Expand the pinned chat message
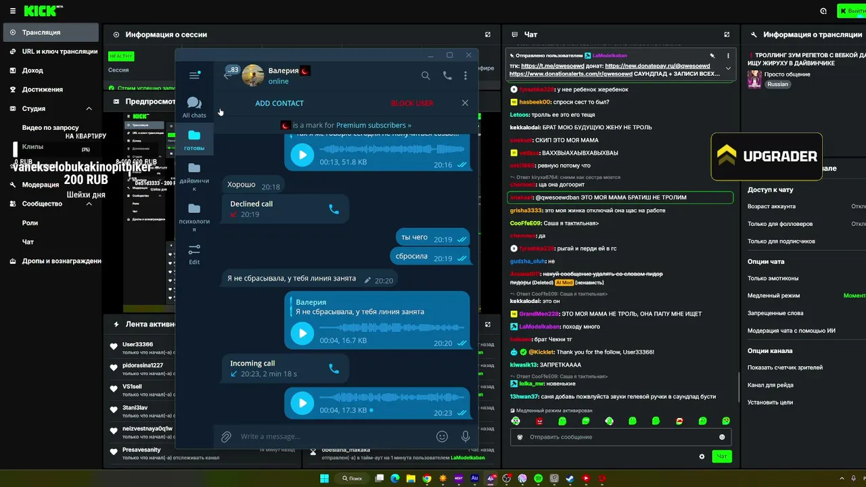The height and width of the screenshot is (487, 866). pos(728,68)
